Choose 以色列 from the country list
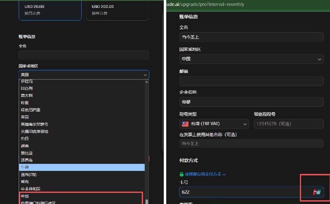 tap(82, 88)
